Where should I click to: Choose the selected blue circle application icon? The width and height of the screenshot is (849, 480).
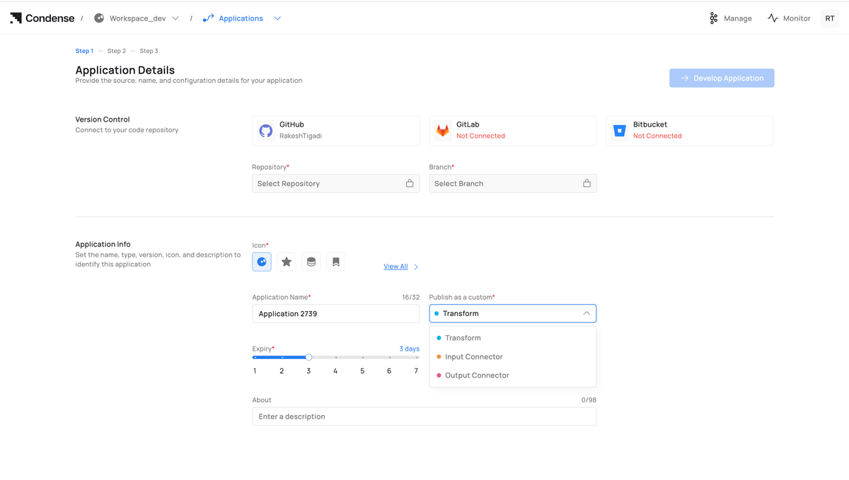coord(262,262)
